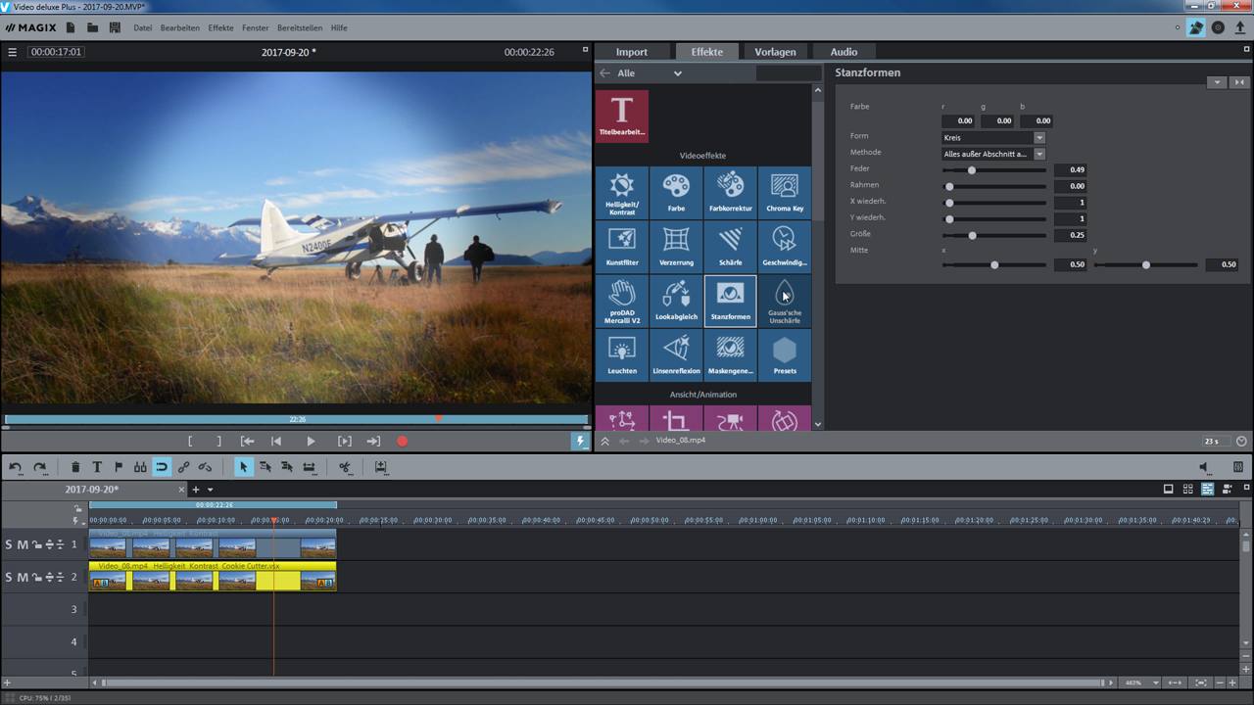Open the Maskengenerator effect tile

pos(730,355)
